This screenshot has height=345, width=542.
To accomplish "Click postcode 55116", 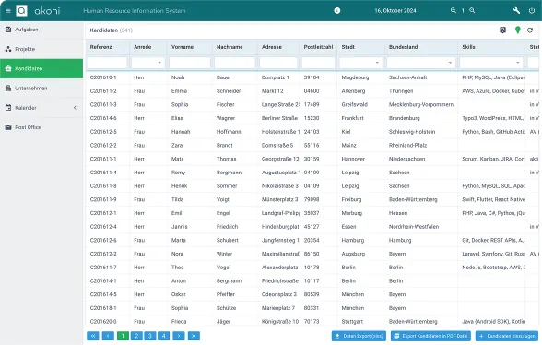I will pos(312,146).
